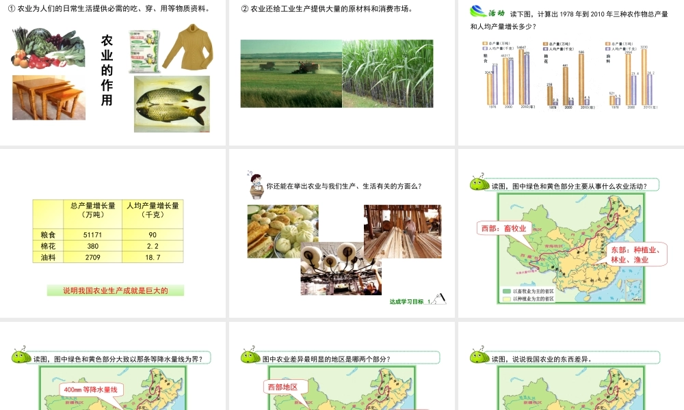Image resolution: width=684 pixels, height=410 pixels.
Task: Click the 东部：种植业、林业、渔业 callout
Action: click(x=636, y=254)
